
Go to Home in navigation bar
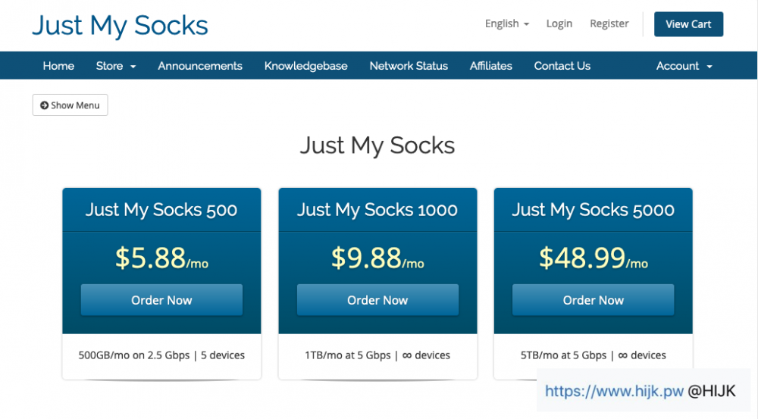pyautogui.click(x=58, y=66)
